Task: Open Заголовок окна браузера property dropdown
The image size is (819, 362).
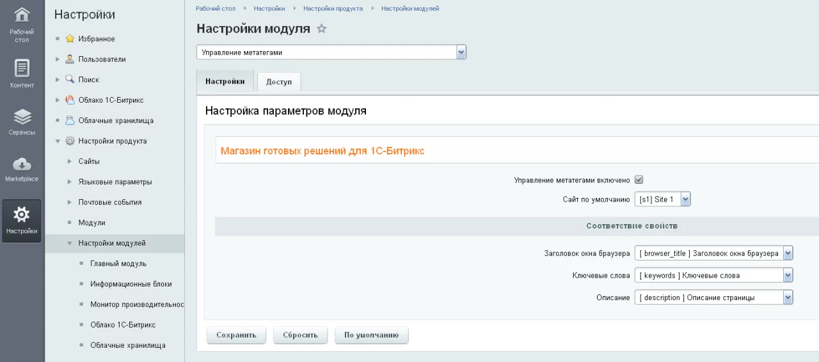Action: click(x=713, y=253)
